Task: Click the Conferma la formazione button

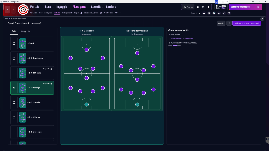Action: pos(245,7)
